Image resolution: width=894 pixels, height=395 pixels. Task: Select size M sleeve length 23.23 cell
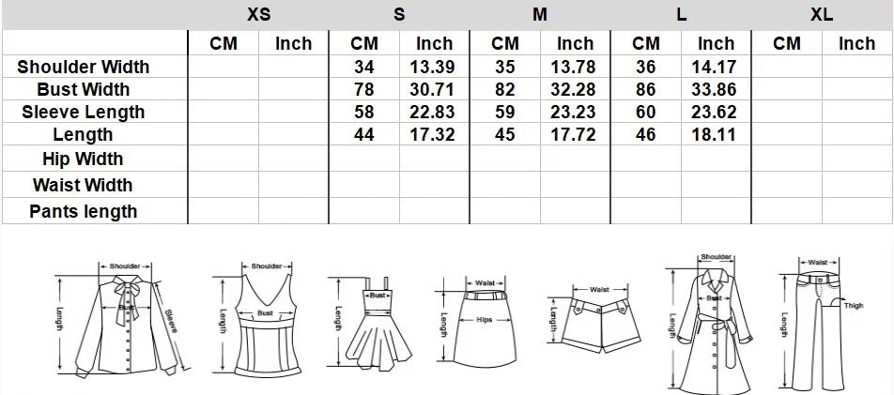point(575,112)
